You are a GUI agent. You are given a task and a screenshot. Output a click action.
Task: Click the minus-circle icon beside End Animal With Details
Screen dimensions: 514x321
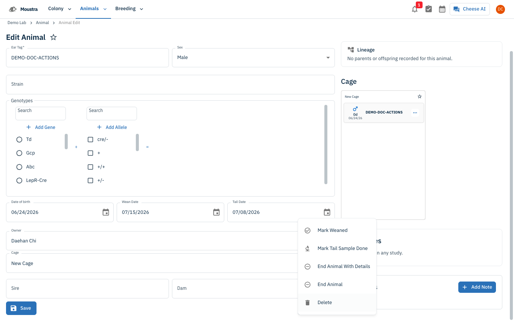tap(307, 266)
